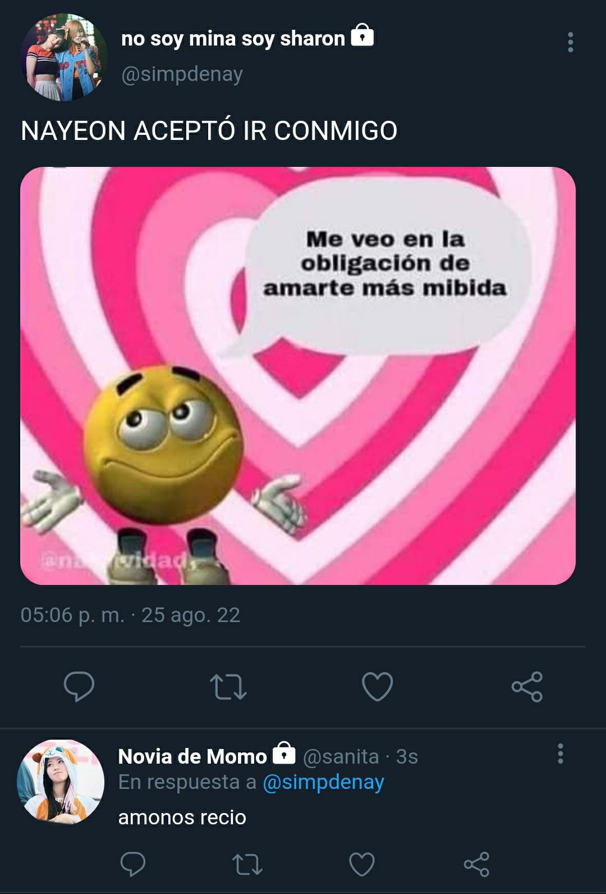Screen dimensions: 606x894
Task: Open the @simpdenay mention link
Action: pos(323,782)
